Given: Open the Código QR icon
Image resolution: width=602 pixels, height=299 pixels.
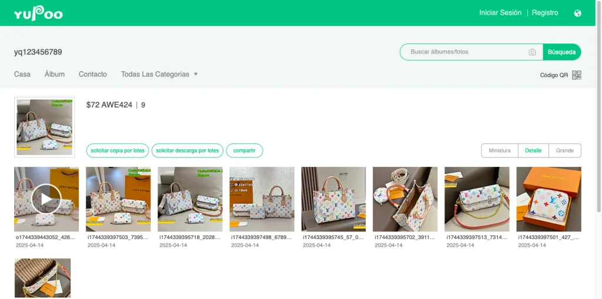Looking at the screenshot, I should click(x=576, y=75).
